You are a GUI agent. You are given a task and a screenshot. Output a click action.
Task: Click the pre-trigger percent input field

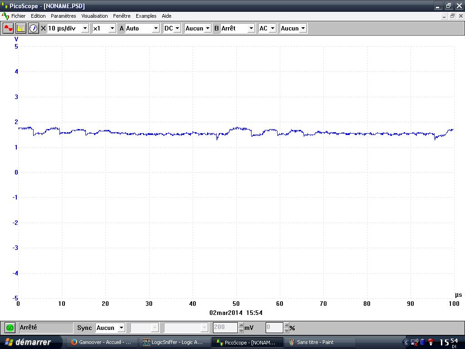(x=274, y=327)
